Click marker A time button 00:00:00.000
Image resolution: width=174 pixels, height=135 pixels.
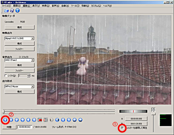(136, 119)
